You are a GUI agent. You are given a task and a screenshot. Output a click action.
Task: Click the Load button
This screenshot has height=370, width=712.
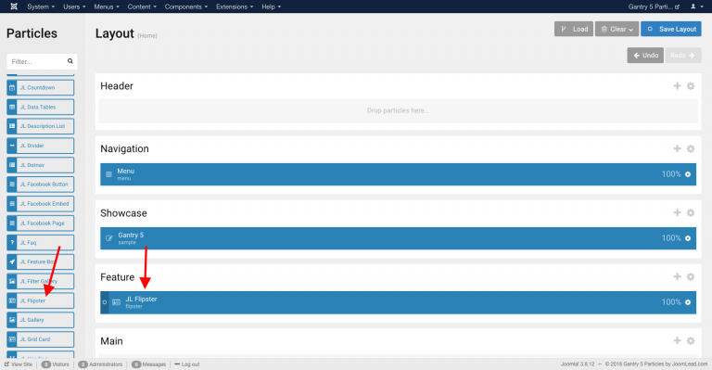tap(574, 29)
